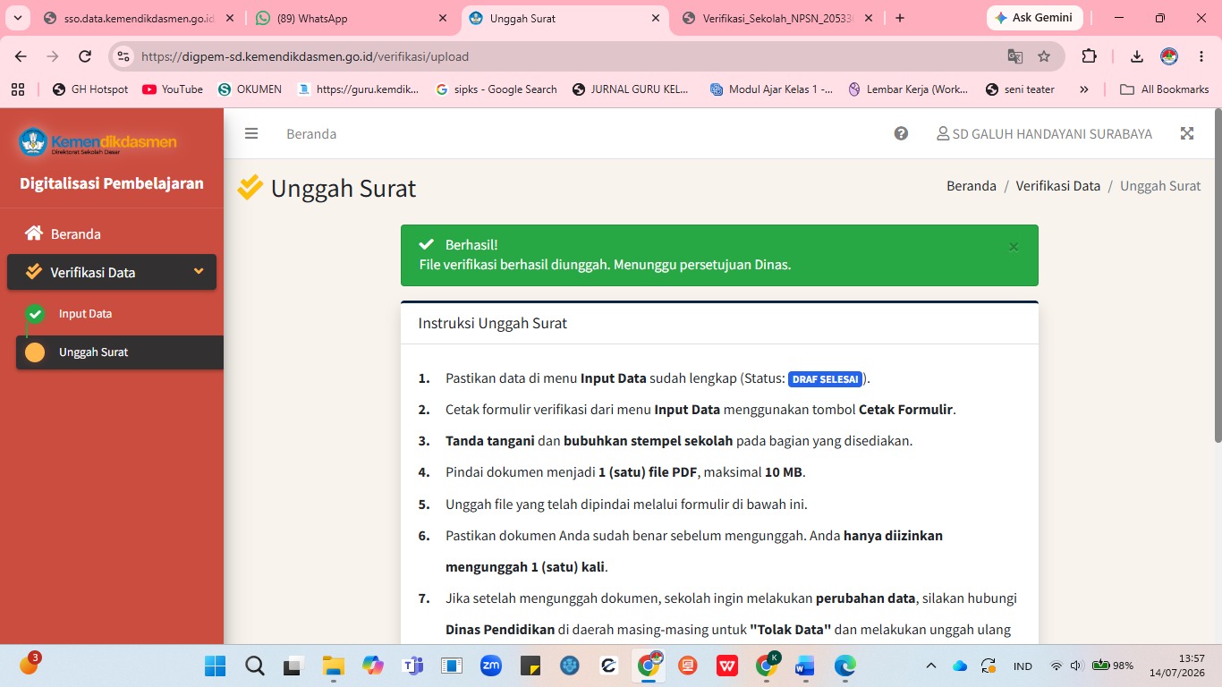
Task: Open JURNAL GURU KEL... bookmark
Action: click(x=630, y=89)
